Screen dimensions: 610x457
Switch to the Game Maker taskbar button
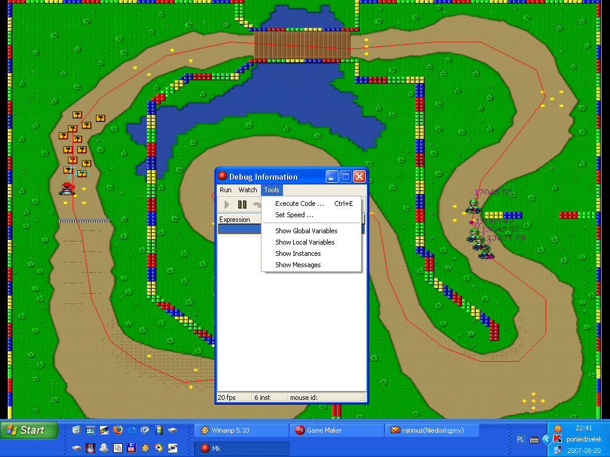337,430
